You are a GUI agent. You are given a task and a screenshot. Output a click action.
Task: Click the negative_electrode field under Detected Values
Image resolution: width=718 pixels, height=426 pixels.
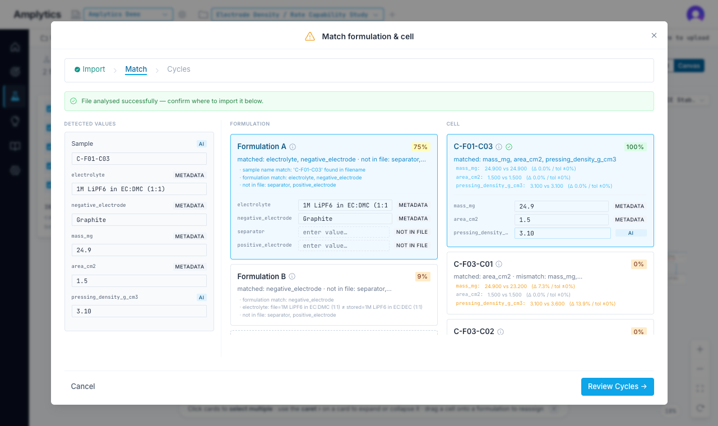(139, 220)
